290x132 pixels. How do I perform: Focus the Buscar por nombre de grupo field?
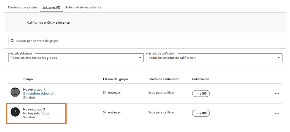146,41
